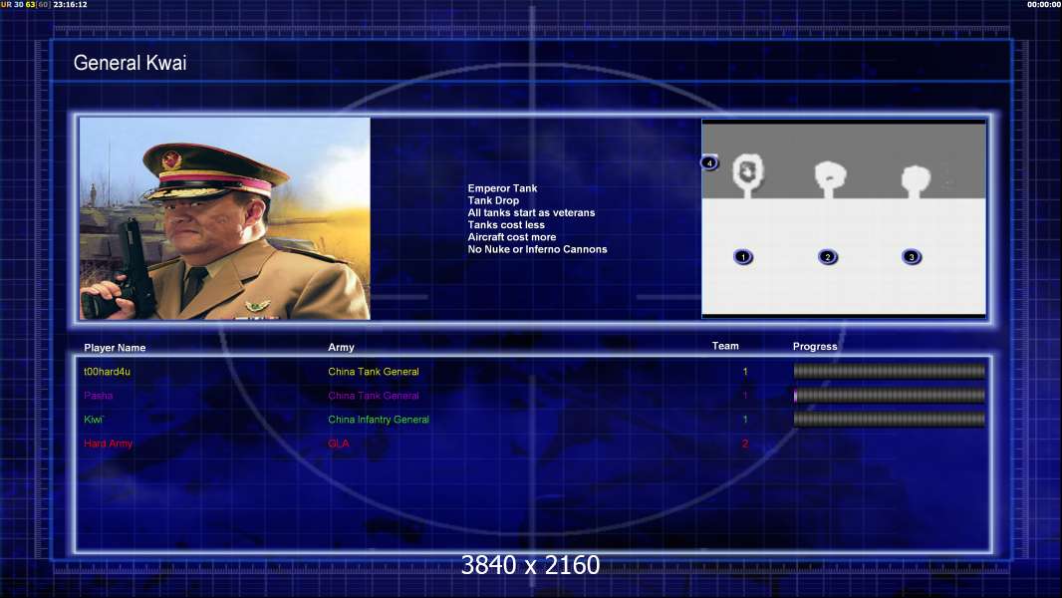Click China Infantry General army entry
The height and width of the screenshot is (598, 1062).
[x=379, y=420]
